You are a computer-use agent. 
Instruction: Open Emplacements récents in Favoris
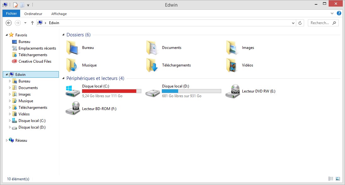(34, 48)
